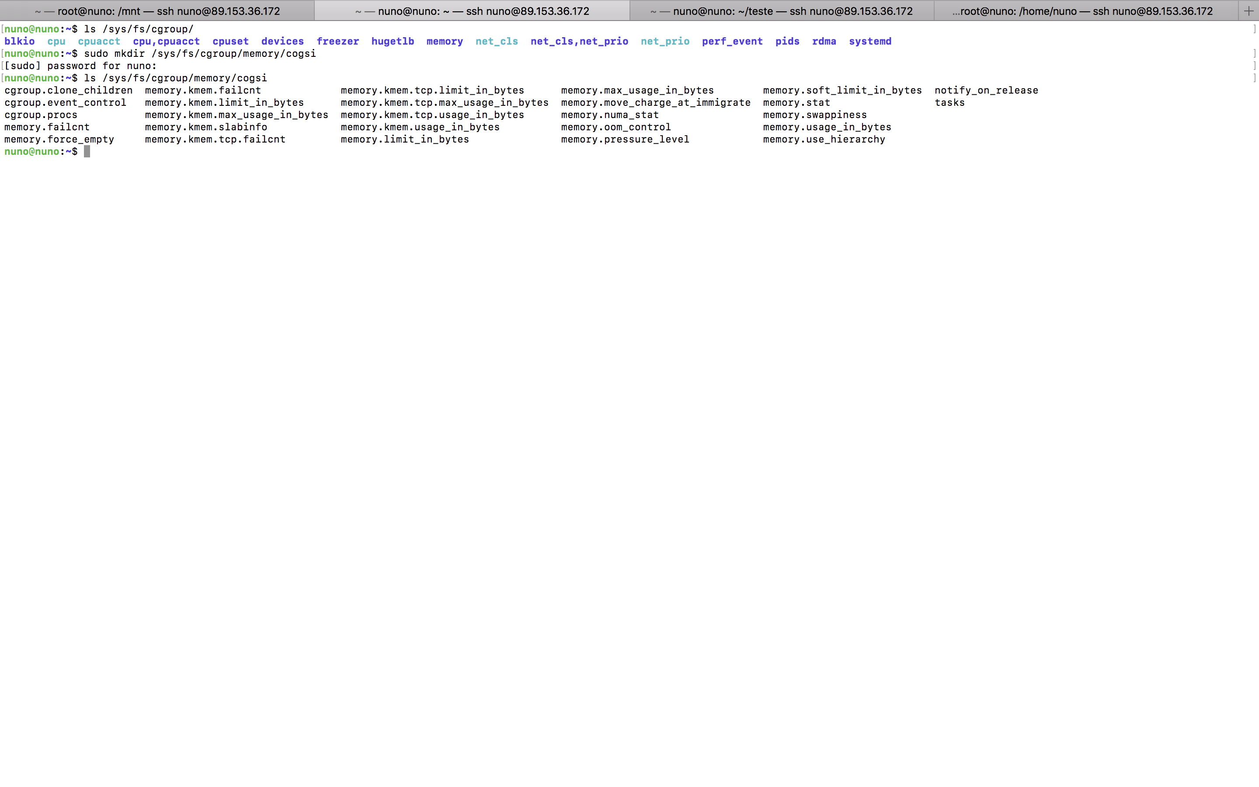This screenshot has height=787, width=1259.
Task: Click the hugetlb directory entry
Action: [393, 41]
